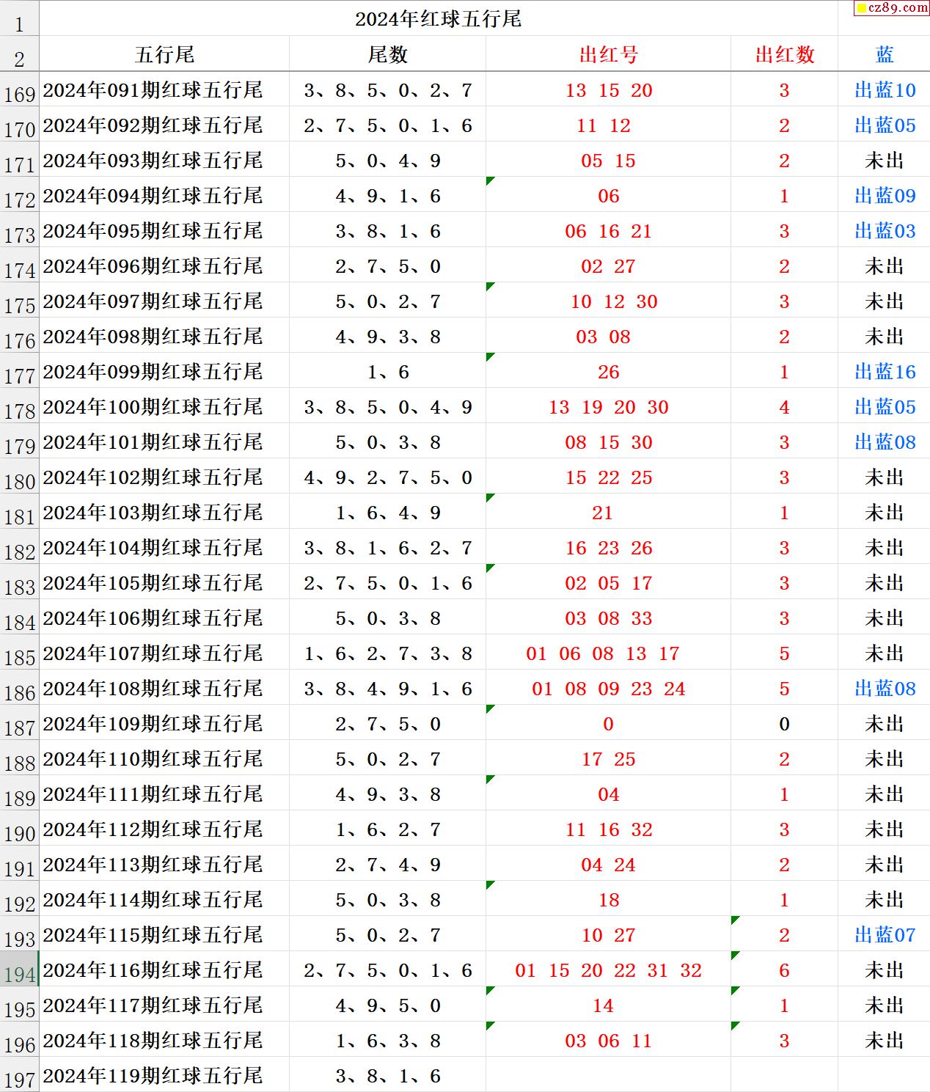Select cell 2024年119期红球五行尾
The width and height of the screenshot is (930, 1092).
tap(164, 1076)
